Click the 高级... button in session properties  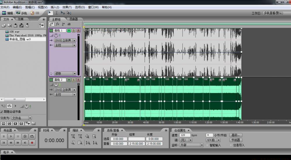click(236, 135)
